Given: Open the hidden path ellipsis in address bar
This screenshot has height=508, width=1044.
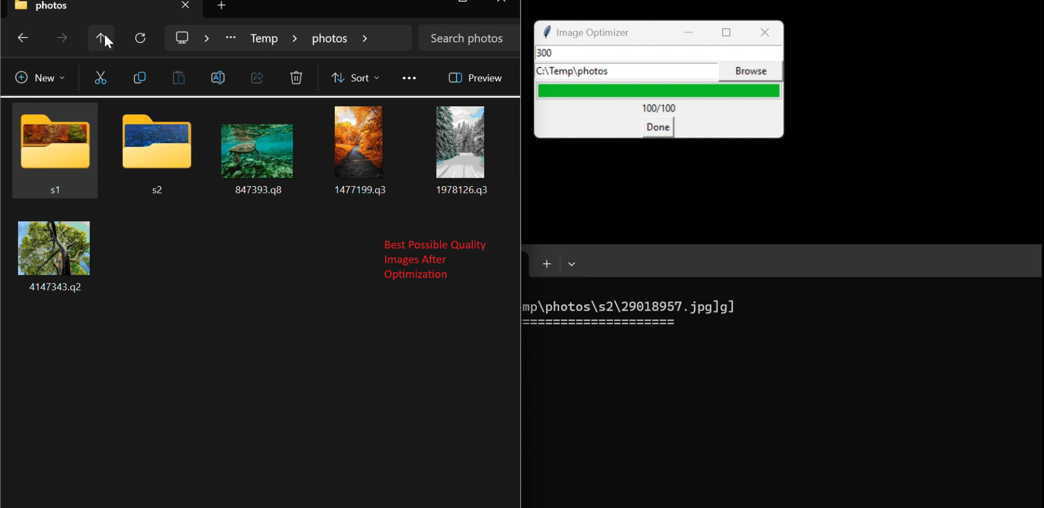Looking at the screenshot, I should [231, 37].
